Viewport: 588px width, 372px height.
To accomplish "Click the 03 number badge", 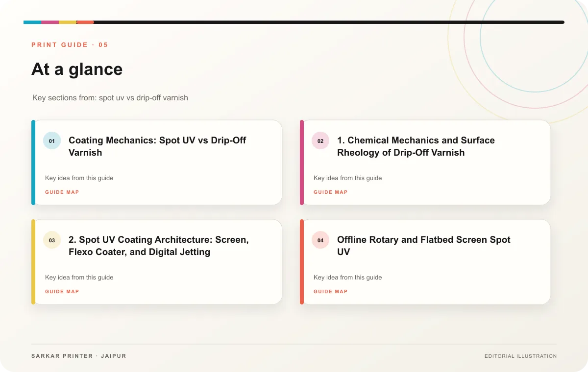I will pos(52,240).
